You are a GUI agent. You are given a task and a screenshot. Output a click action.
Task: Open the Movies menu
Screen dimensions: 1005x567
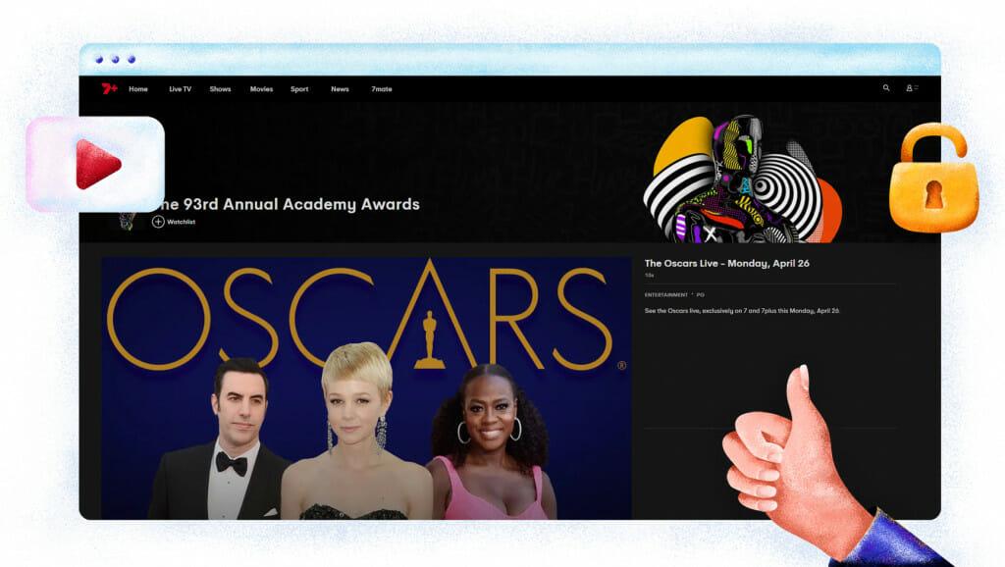pos(261,89)
